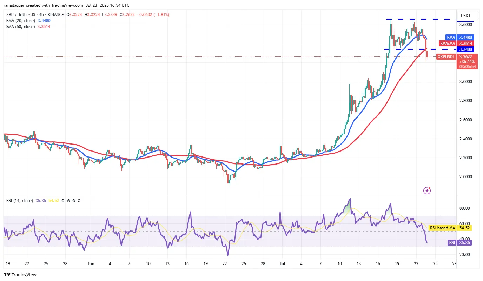
Task: Click the Jun label on the time axis
Action: (91, 263)
